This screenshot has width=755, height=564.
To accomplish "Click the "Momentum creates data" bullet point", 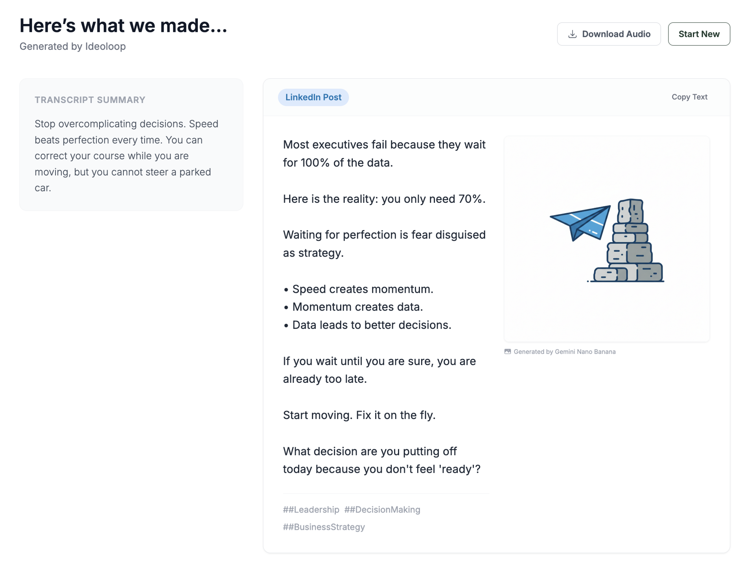I will 357,307.
